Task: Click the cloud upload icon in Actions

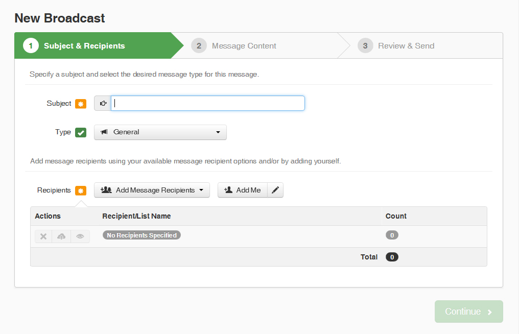Action: pos(61,236)
